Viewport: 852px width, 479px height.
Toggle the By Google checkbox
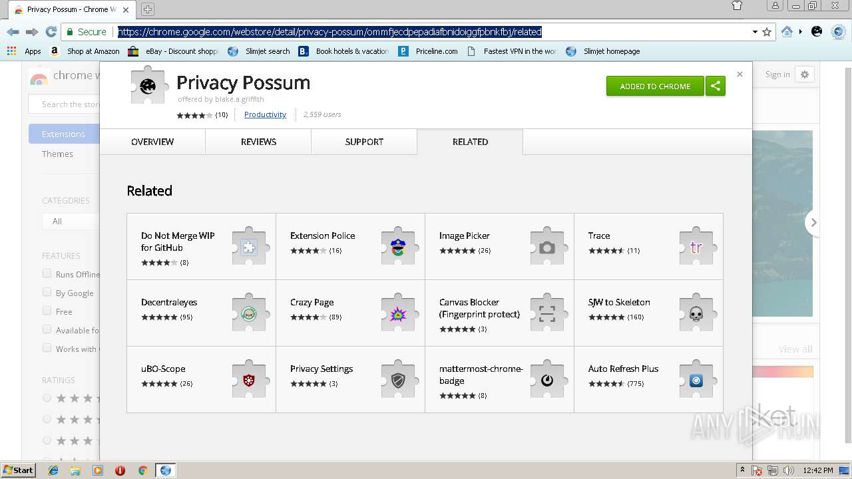coord(47,292)
